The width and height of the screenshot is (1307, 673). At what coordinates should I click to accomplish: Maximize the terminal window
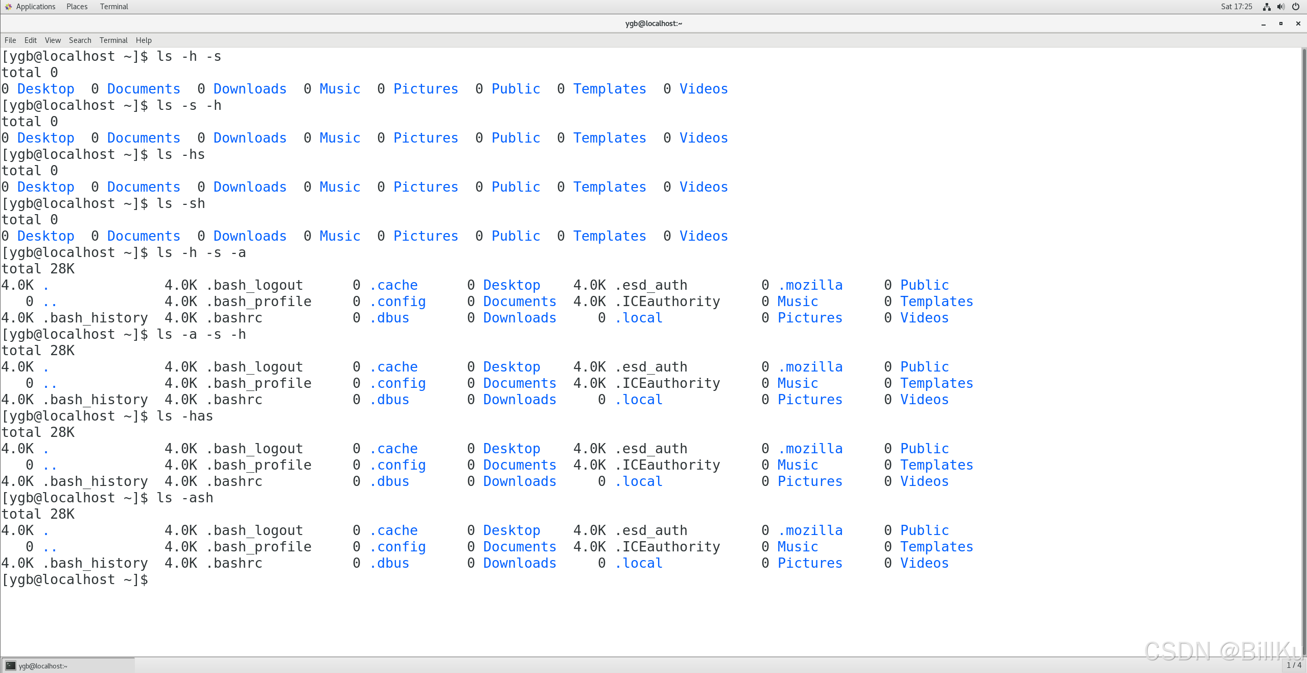[x=1281, y=24]
